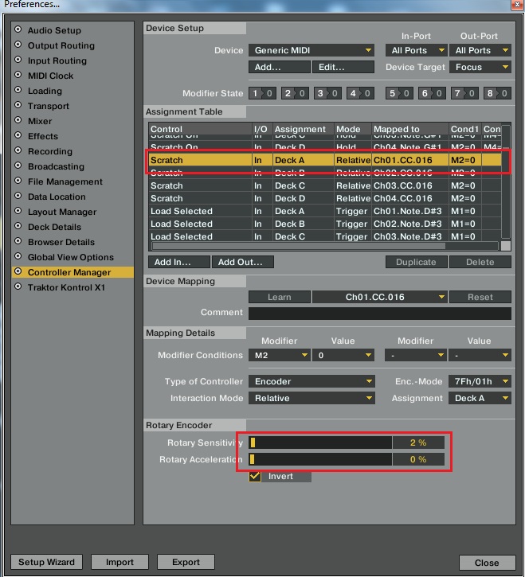Click the Learn button
This screenshot has width=525, height=577.
point(280,297)
